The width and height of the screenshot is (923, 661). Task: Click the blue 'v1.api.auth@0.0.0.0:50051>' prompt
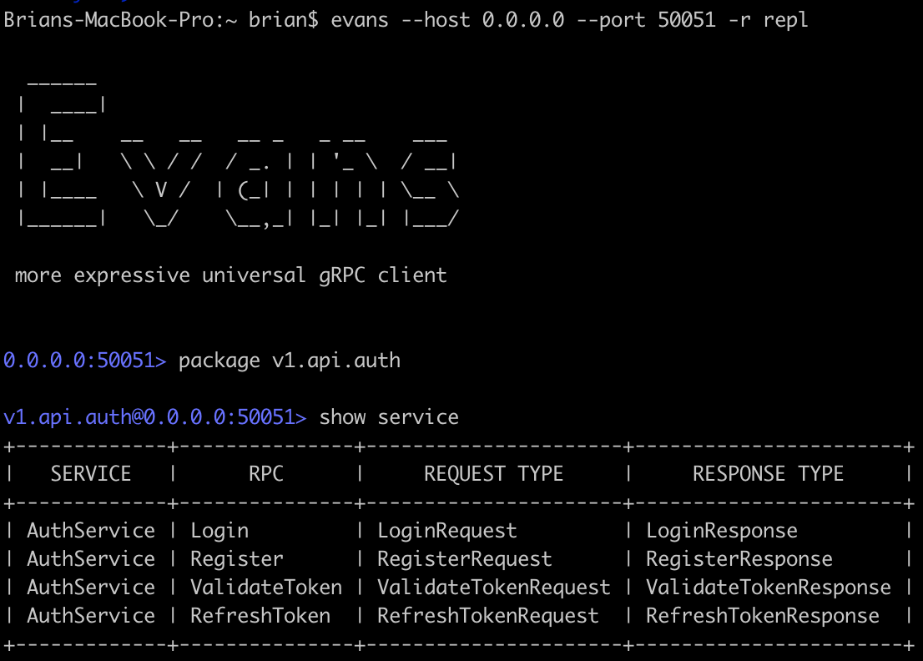click(155, 416)
